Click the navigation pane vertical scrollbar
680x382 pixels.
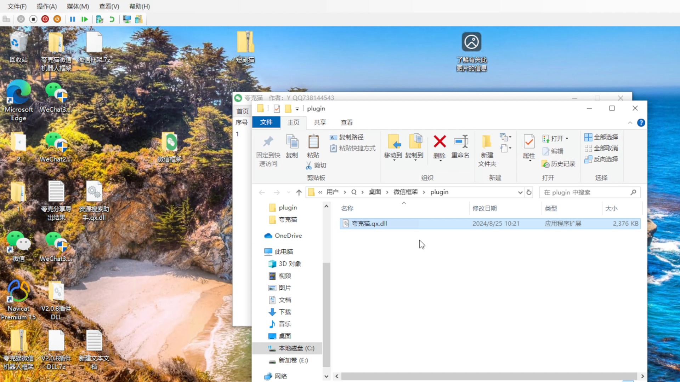pos(326,315)
